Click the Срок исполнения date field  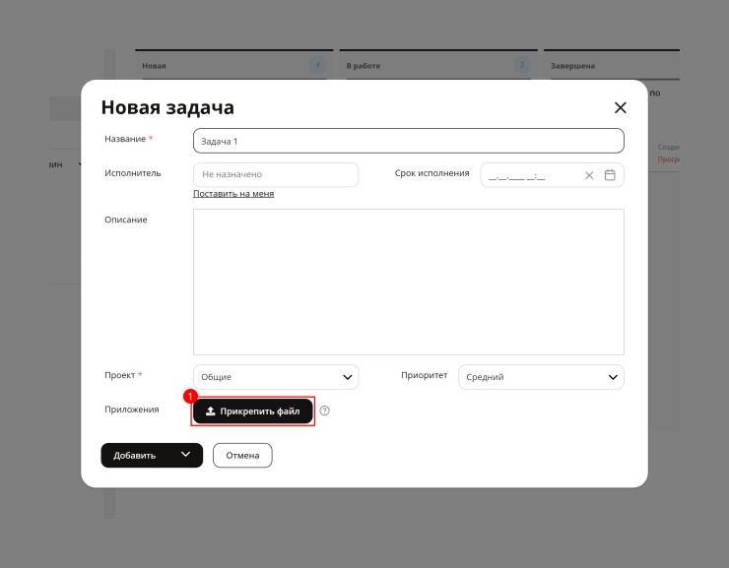pyautogui.click(x=552, y=174)
